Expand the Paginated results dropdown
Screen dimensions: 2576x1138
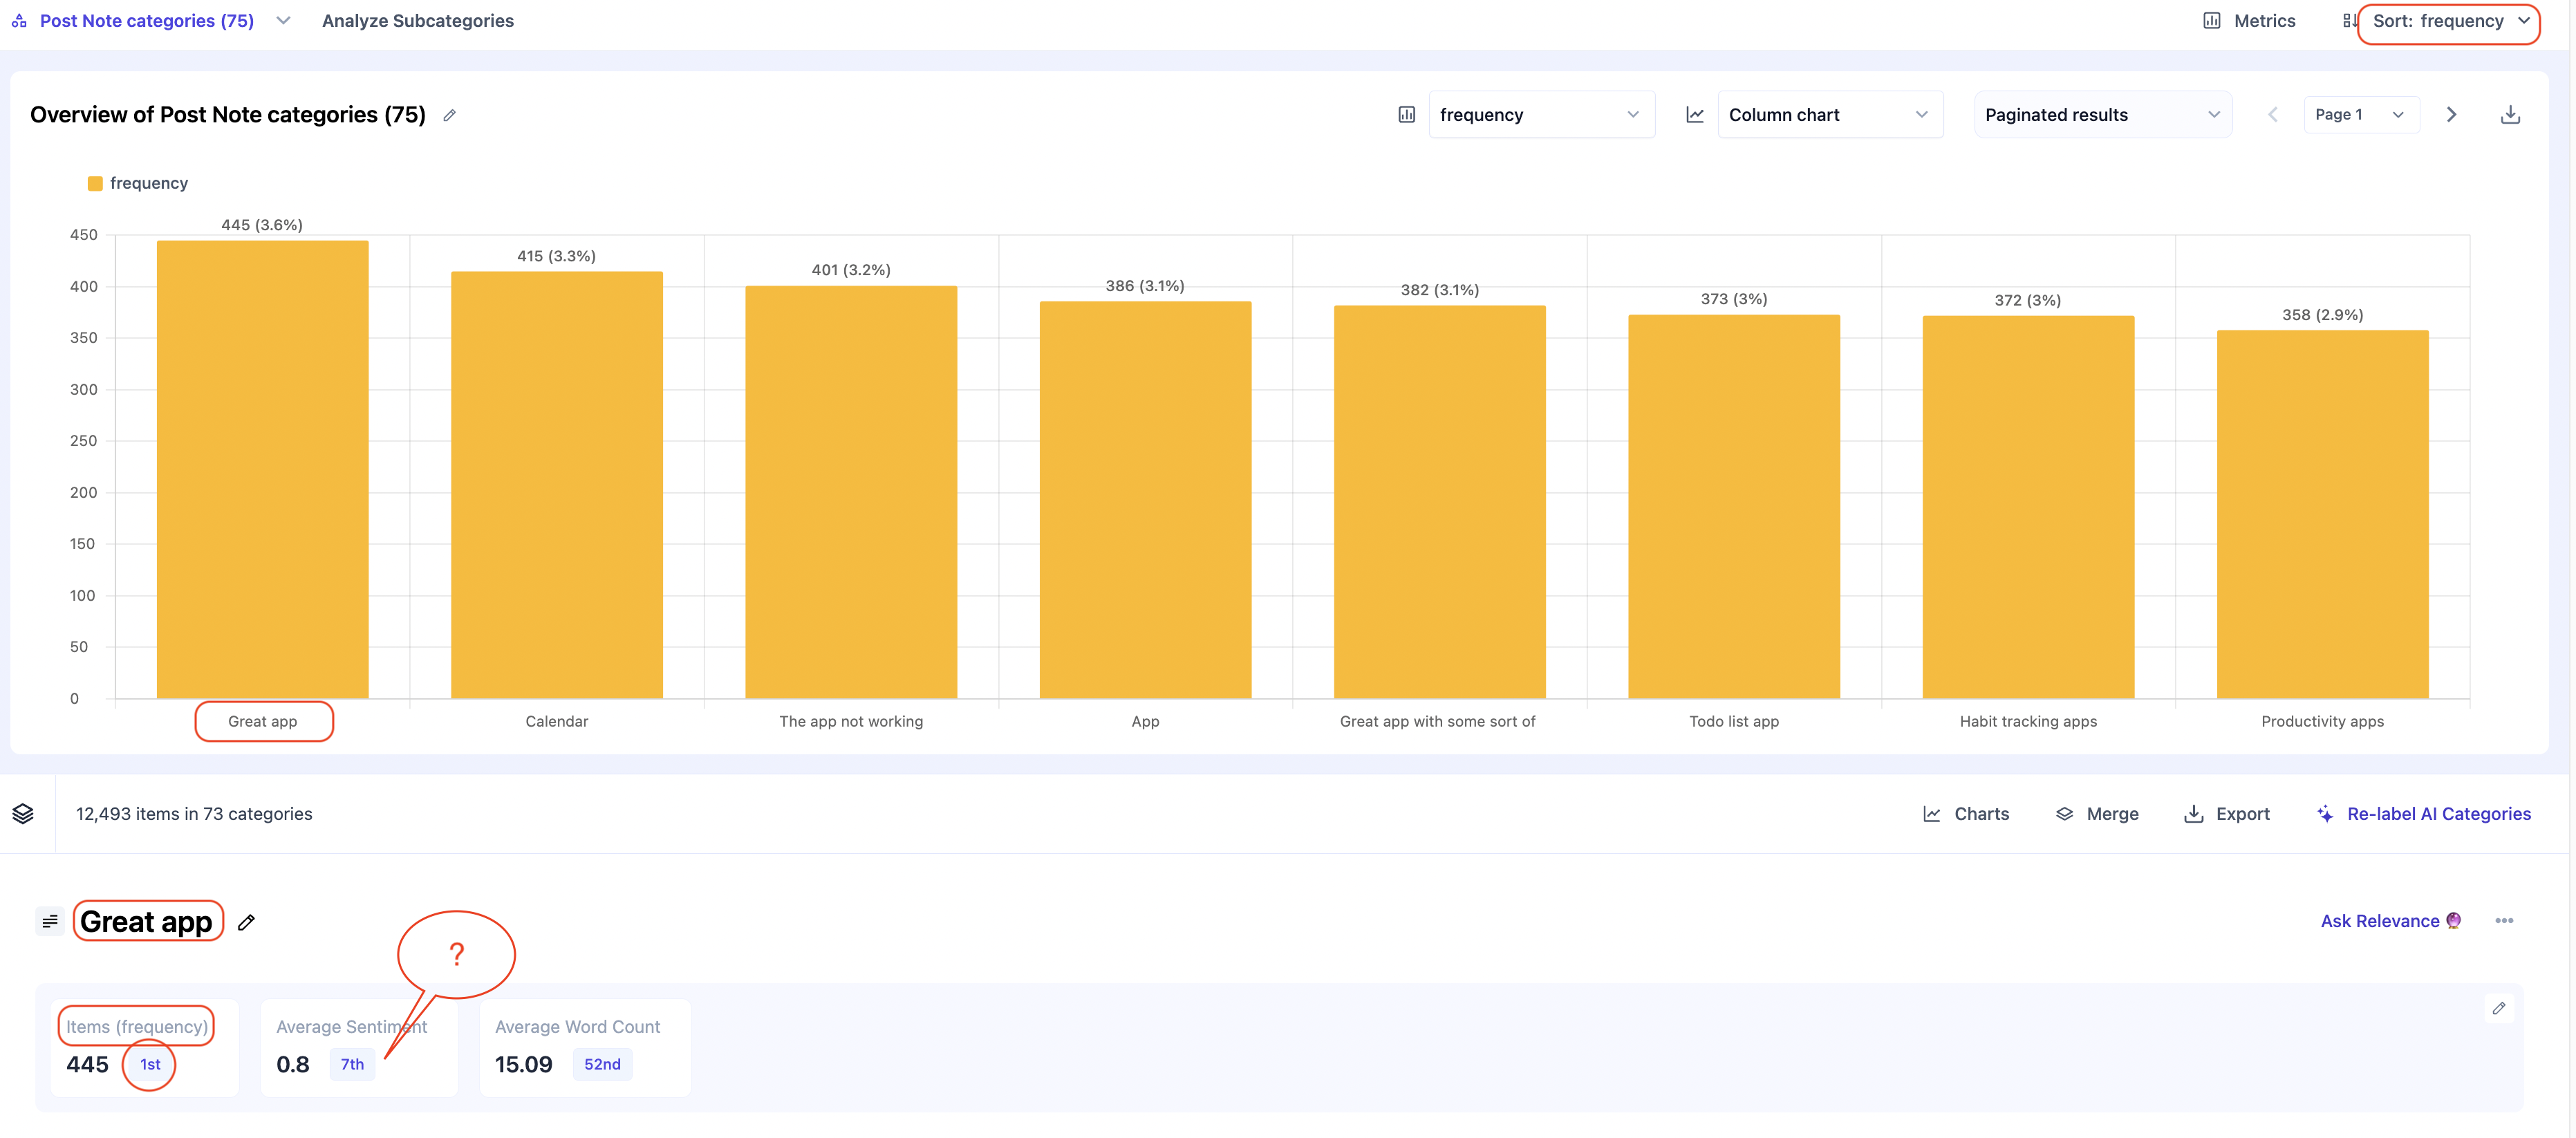(x=2102, y=115)
